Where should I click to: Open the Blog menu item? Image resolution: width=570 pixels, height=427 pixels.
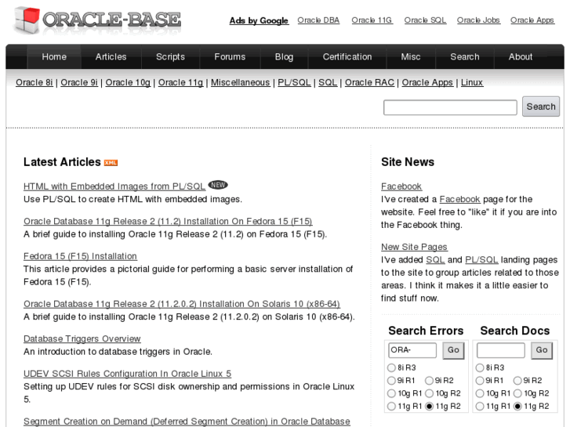pos(284,56)
